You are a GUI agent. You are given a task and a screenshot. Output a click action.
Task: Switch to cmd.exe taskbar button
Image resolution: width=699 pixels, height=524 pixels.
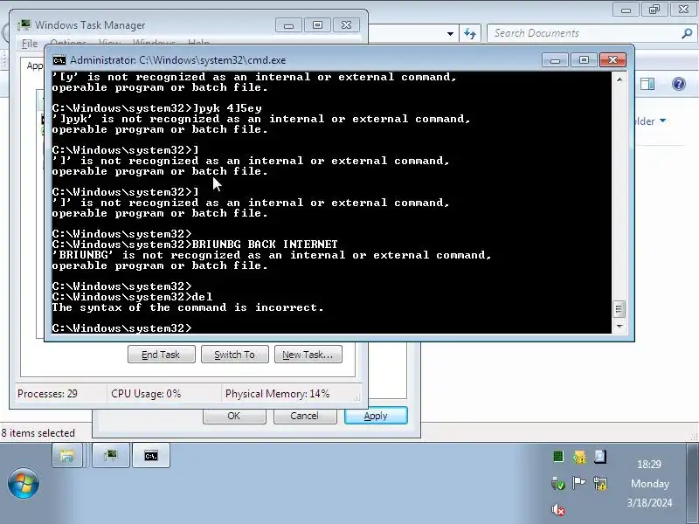tap(150, 455)
